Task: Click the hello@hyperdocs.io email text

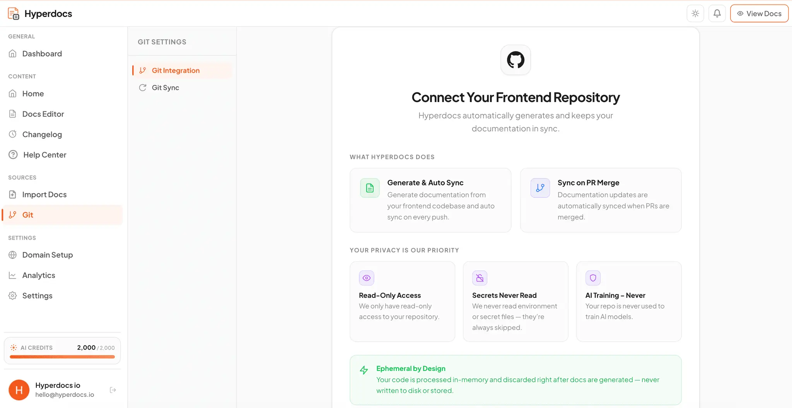Action: [x=65, y=395]
